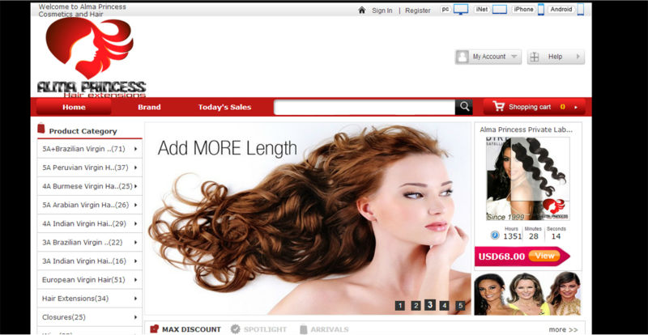Click the MAX DISCOUNT tag icon
Screen dimensions: 648x335
[154, 329]
